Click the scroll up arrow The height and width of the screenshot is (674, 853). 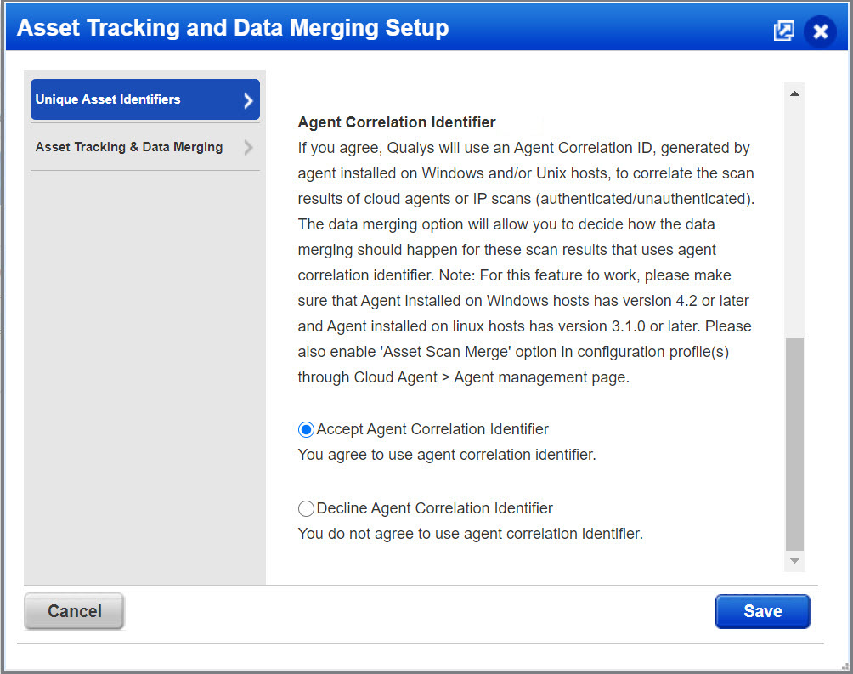[794, 93]
